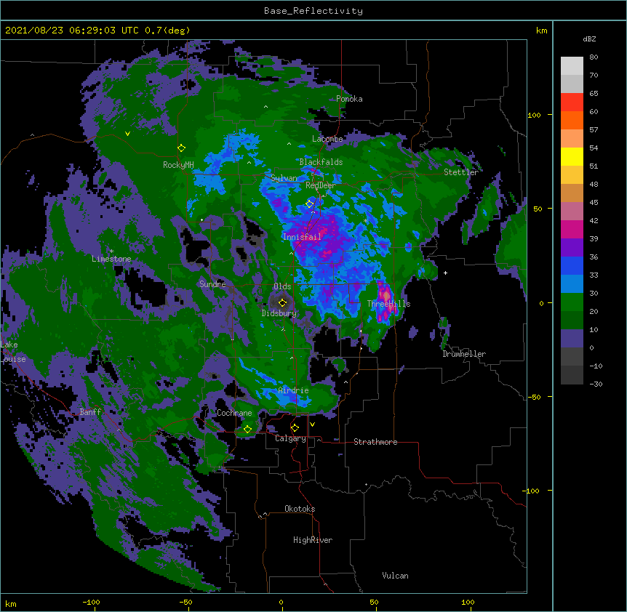
Task: Click the diamond marker beside Olds
Action: click(x=283, y=302)
